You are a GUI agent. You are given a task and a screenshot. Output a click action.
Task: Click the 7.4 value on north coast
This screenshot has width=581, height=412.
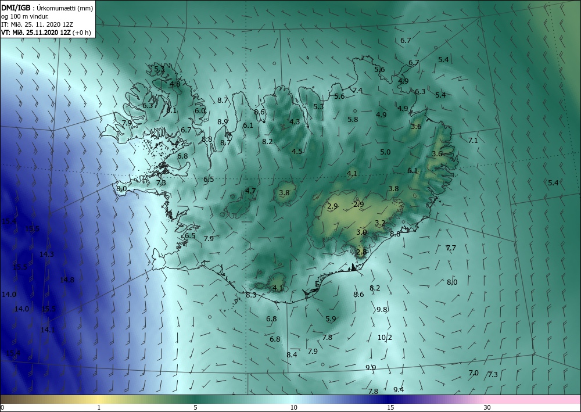pos(357,91)
